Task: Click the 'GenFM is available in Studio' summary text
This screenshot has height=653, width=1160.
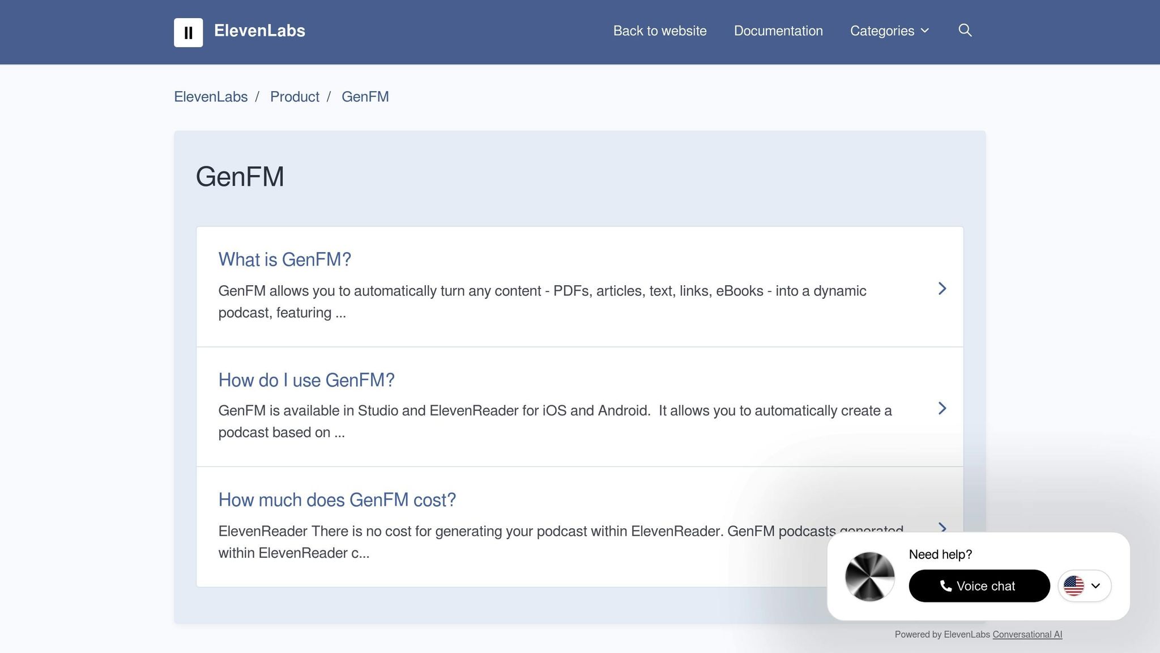Action: [x=555, y=421]
